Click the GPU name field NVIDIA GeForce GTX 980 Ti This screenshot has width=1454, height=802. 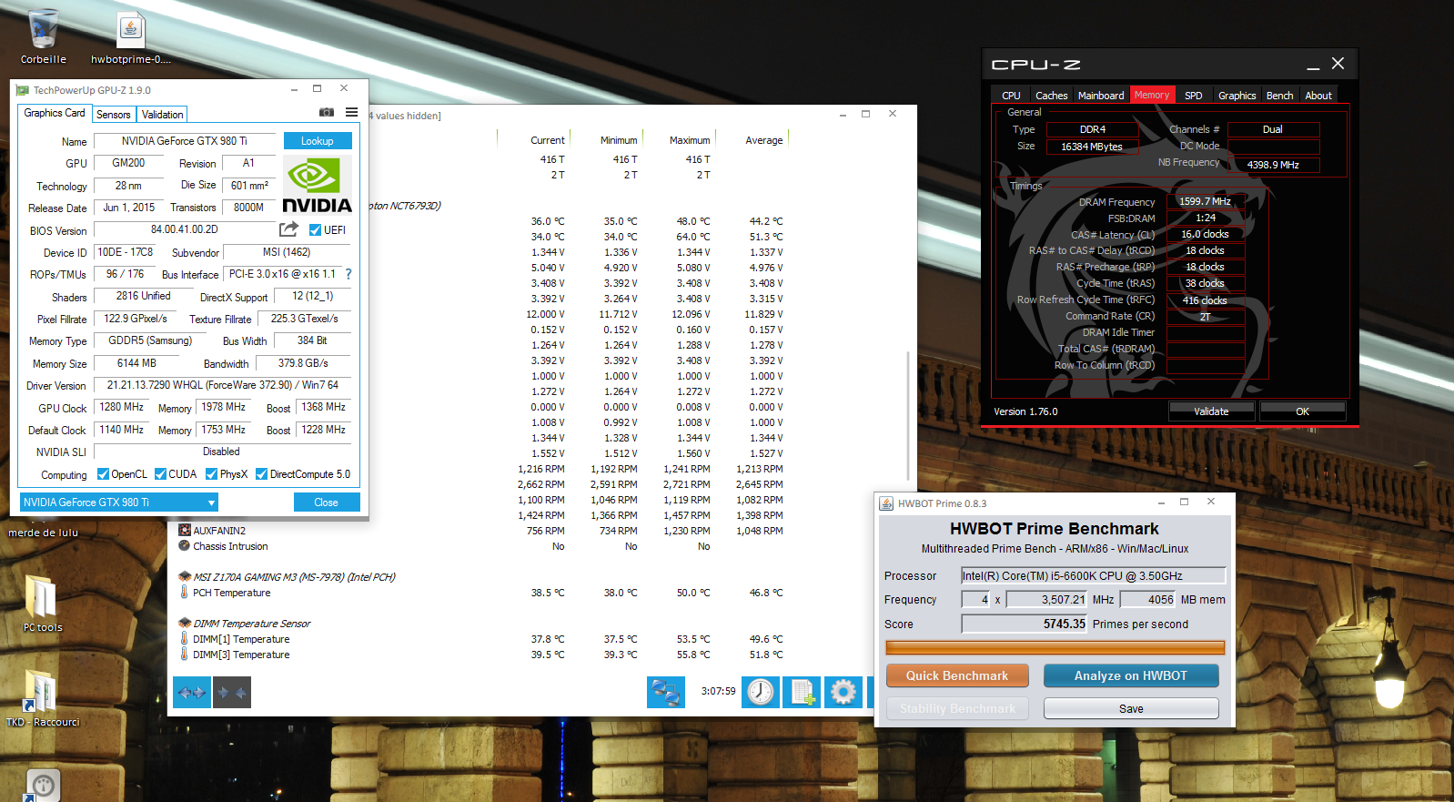pos(185,141)
